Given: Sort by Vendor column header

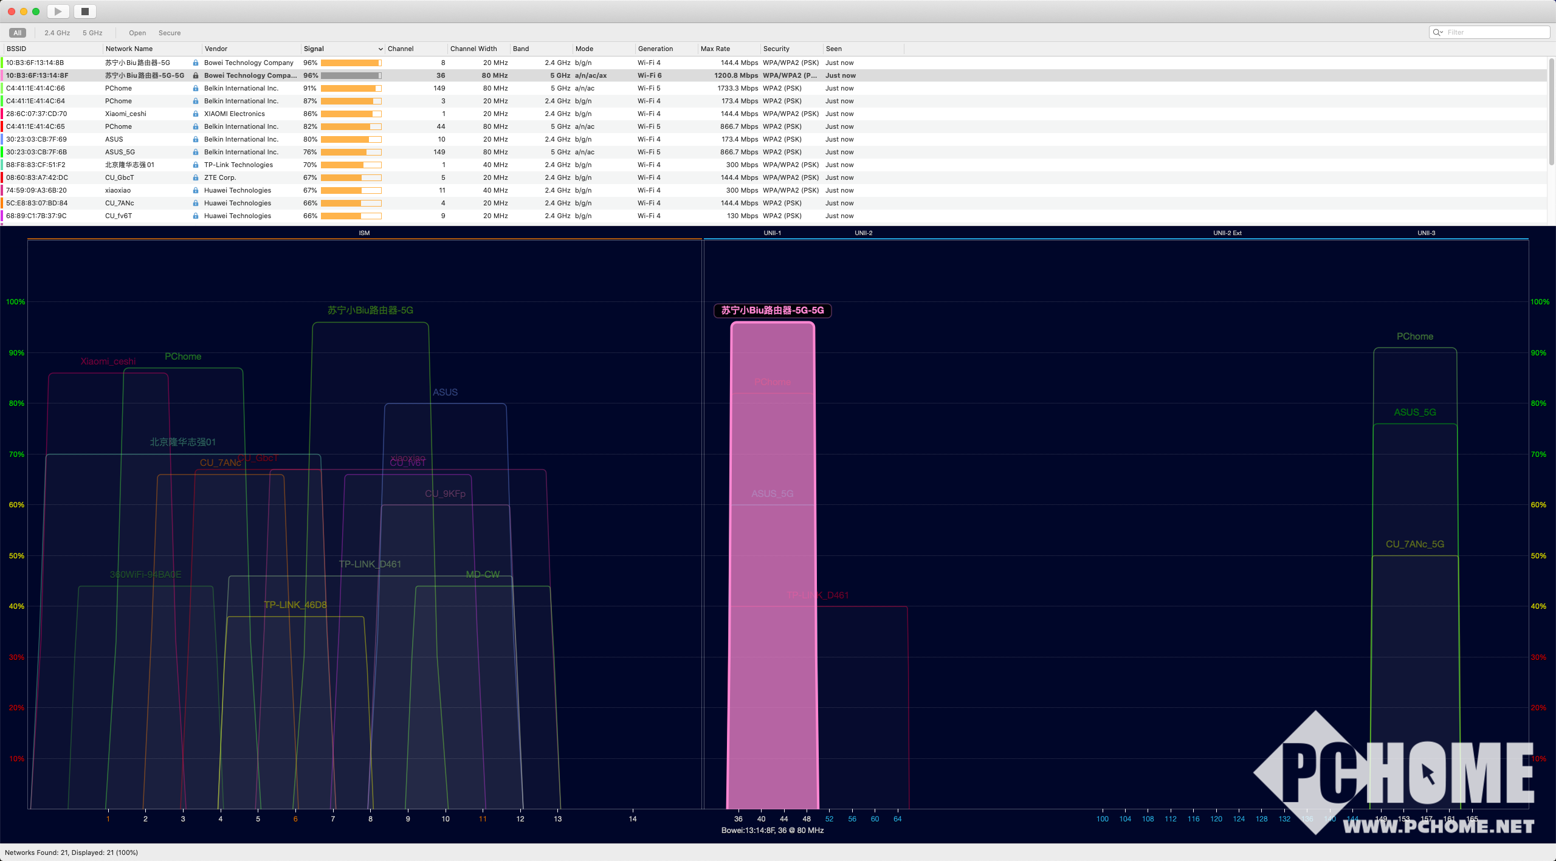Looking at the screenshot, I should (x=251, y=49).
